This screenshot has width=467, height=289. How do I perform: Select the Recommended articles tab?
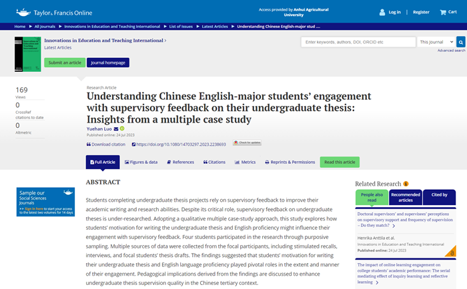pos(405,196)
